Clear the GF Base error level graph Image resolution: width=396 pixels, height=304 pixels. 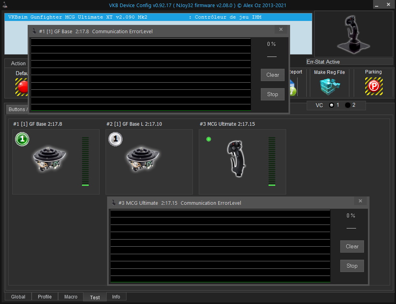coord(273,75)
